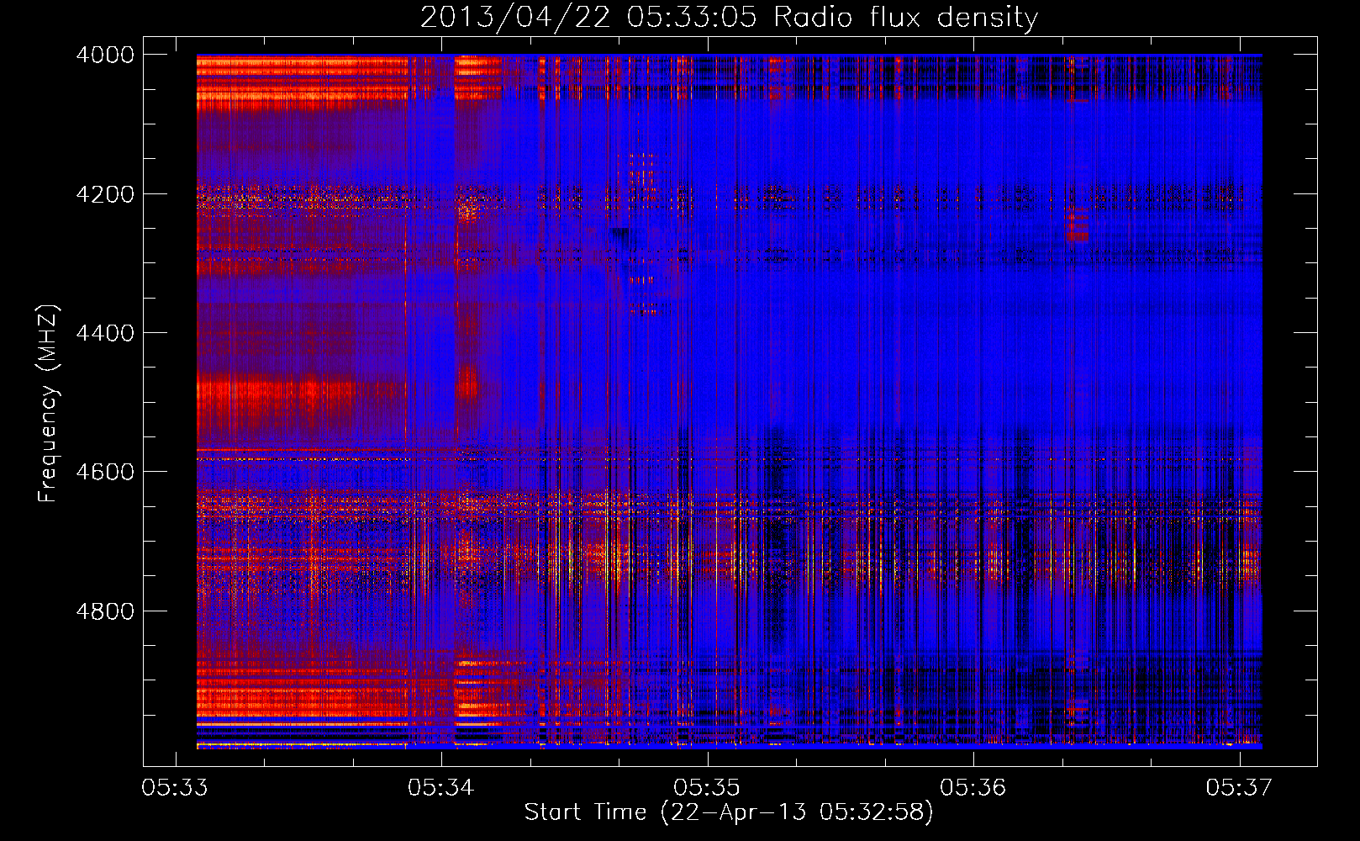Click the 'Frequency (MHZ)' y-axis label

48,404
